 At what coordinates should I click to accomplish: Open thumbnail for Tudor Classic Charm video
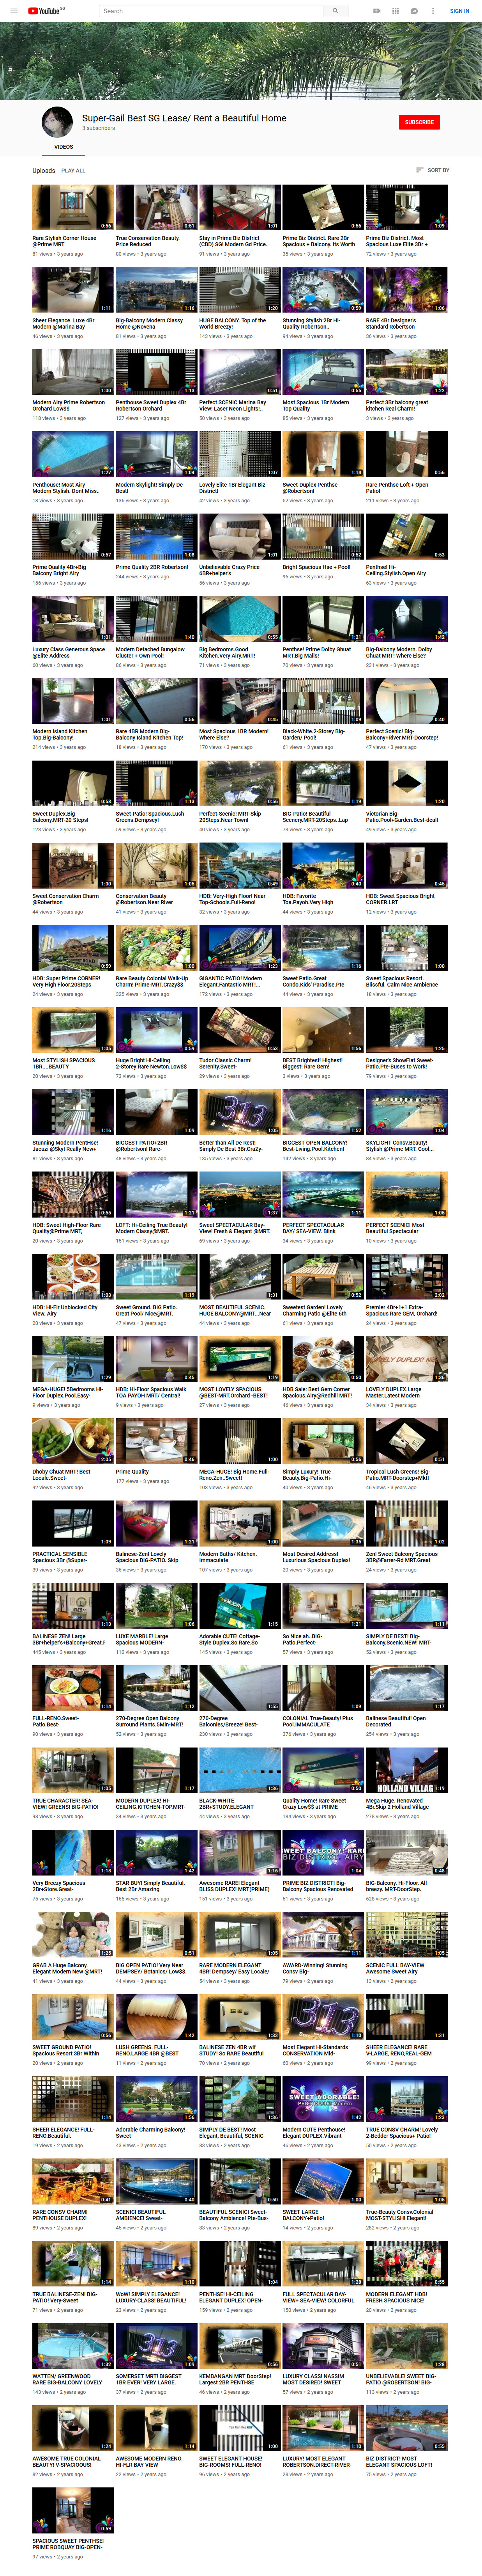click(x=240, y=1030)
